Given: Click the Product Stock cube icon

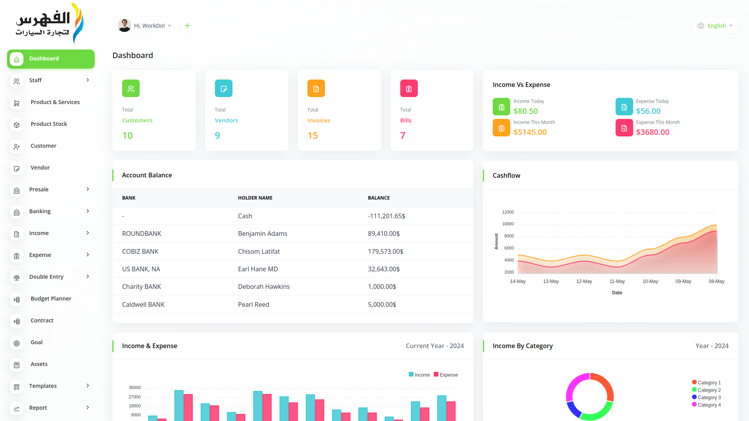Looking at the screenshot, I should (16, 125).
